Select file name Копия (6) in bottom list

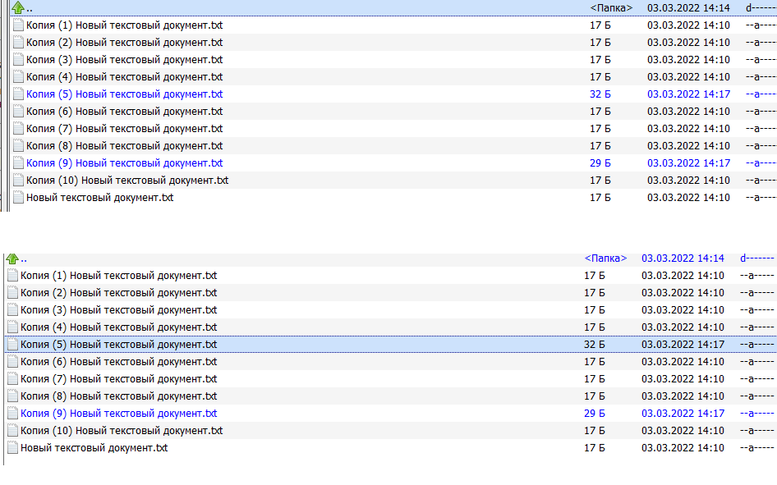click(118, 362)
